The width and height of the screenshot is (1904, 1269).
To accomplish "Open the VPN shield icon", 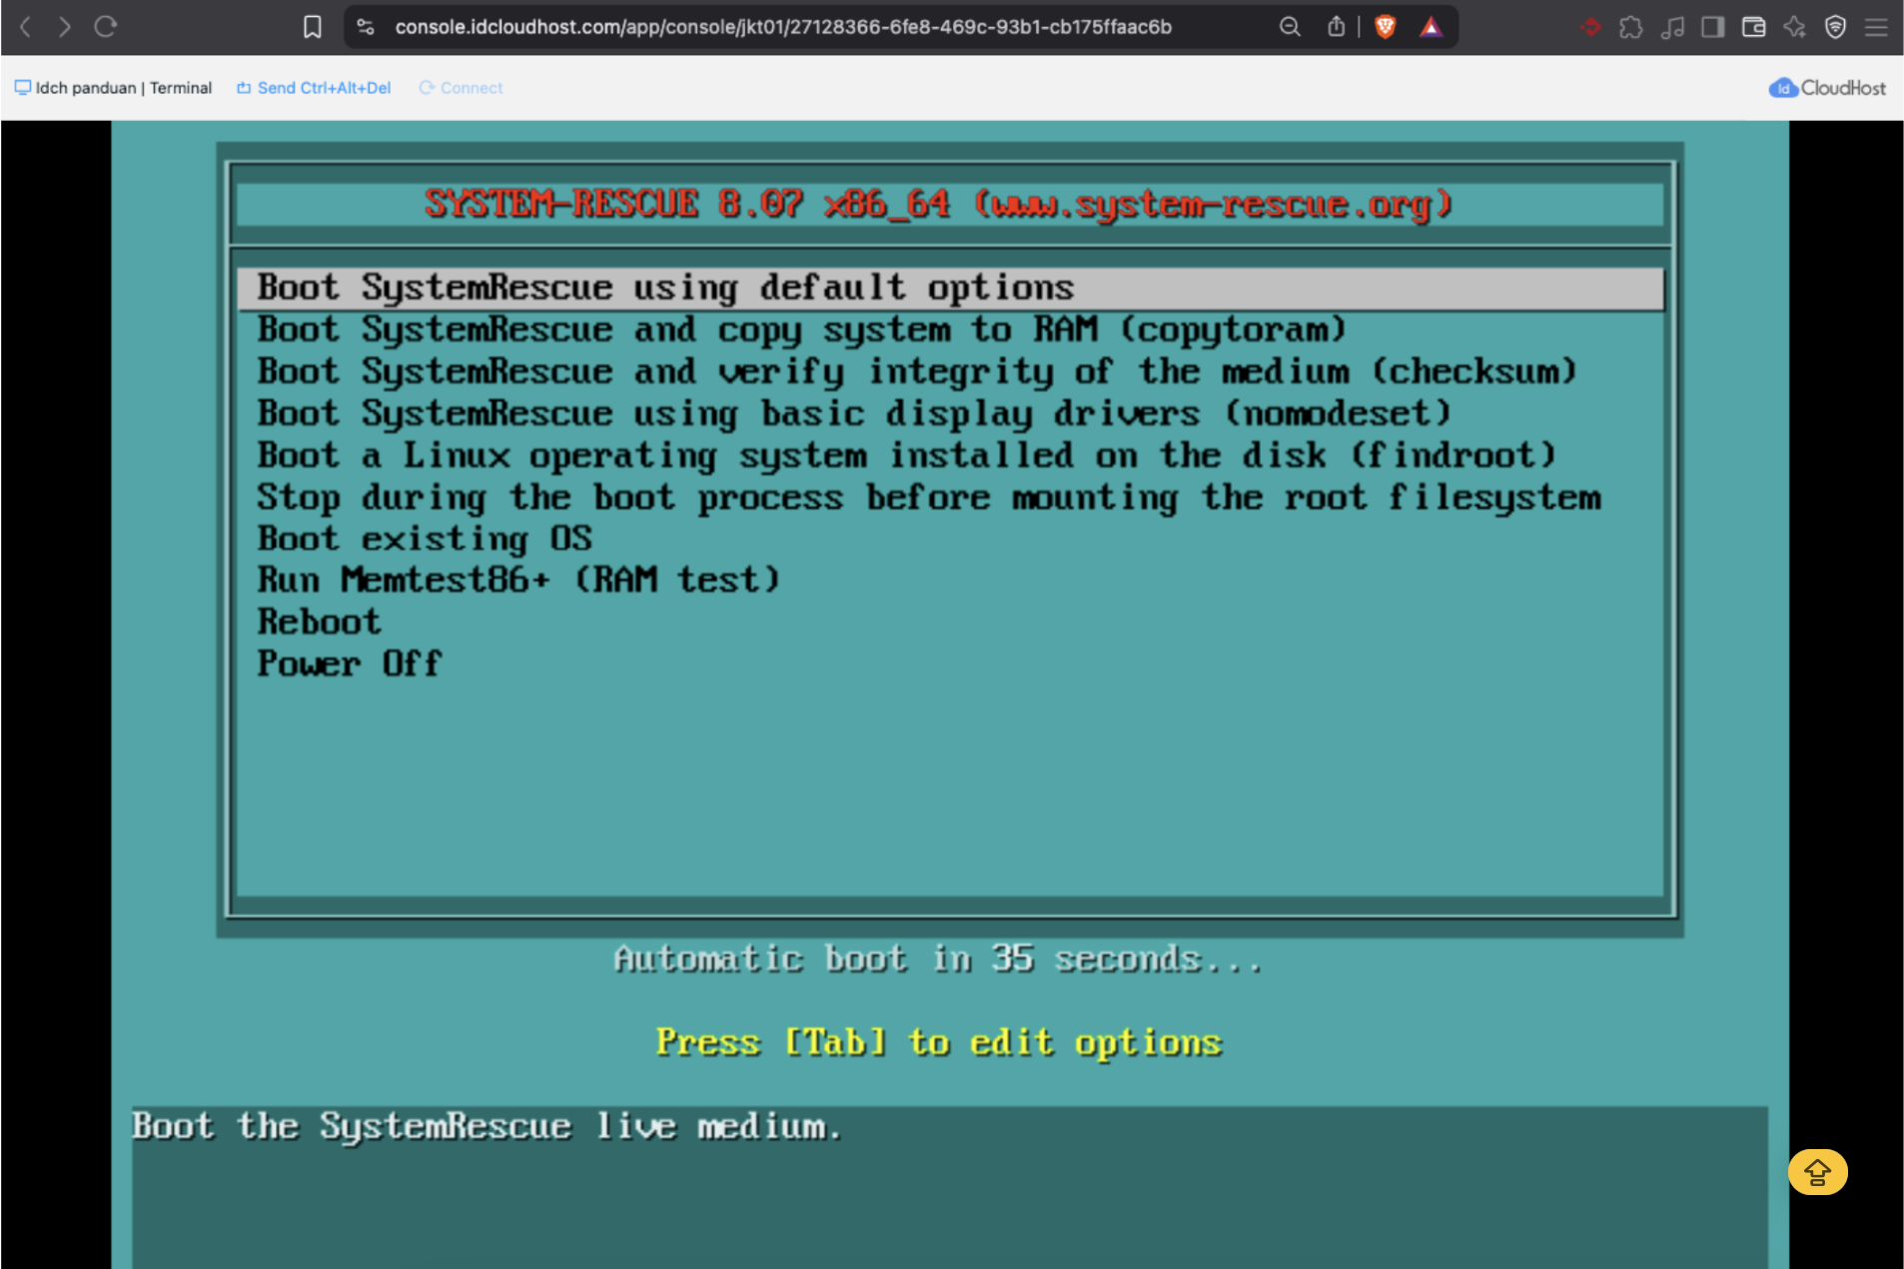I will [1836, 27].
